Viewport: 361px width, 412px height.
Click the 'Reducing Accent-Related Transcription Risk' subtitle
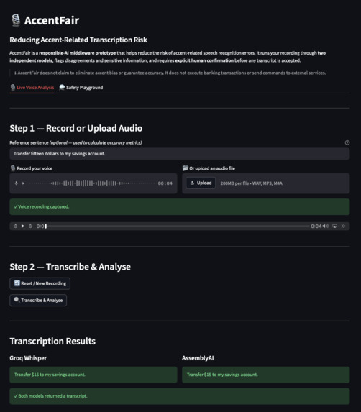78,40
